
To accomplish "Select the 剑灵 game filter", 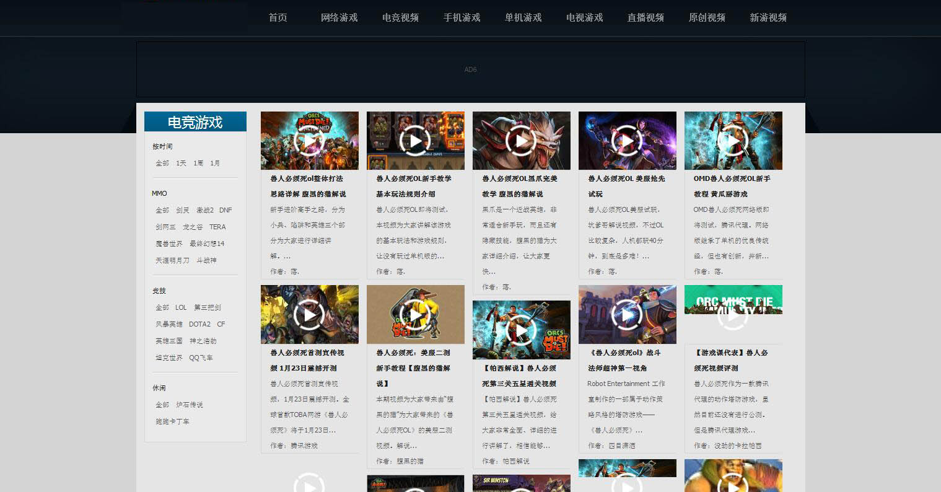I will click(183, 210).
